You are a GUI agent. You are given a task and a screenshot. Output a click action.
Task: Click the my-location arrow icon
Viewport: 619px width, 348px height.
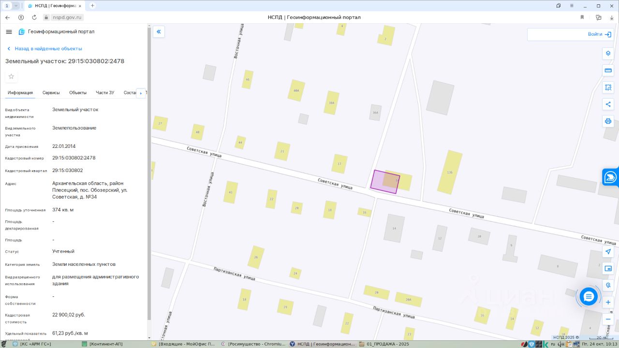[x=608, y=252]
